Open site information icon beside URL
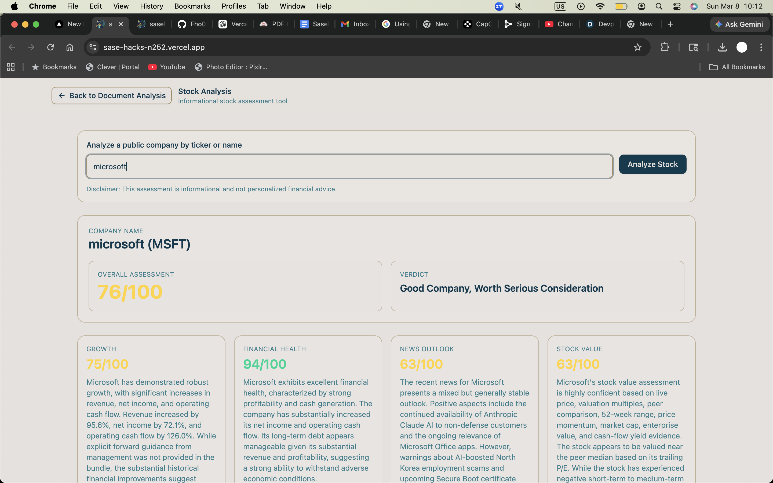Viewport: 773px width, 483px height. click(x=93, y=47)
